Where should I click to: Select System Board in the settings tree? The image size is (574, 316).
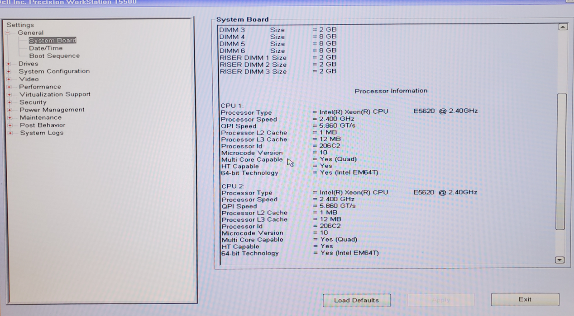click(53, 40)
